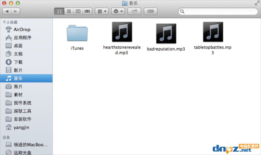Select the iTunes folder icon

(77, 33)
